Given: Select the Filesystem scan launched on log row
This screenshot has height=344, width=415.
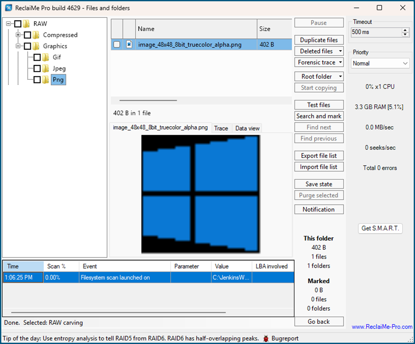Looking at the screenshot, I should (149, 277).
